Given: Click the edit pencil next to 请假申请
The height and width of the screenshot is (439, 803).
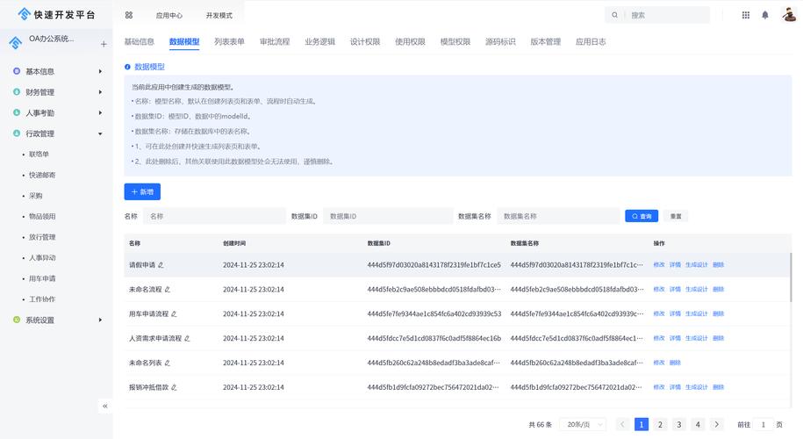Looking at the screenshot, I should click(161, 265).
